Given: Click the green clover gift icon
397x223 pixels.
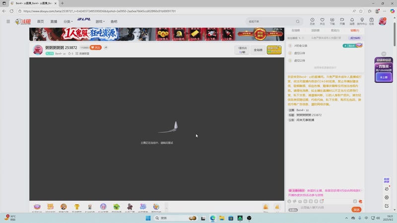Looking at the screenshot, I should (x=117, y=207).
